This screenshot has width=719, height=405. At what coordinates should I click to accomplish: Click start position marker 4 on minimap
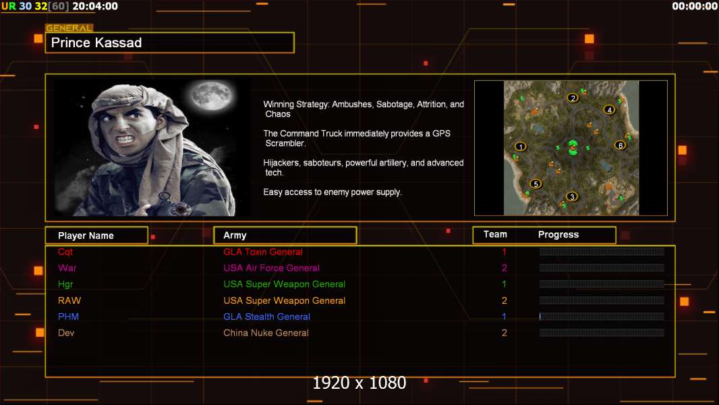[x=610, y=109]
